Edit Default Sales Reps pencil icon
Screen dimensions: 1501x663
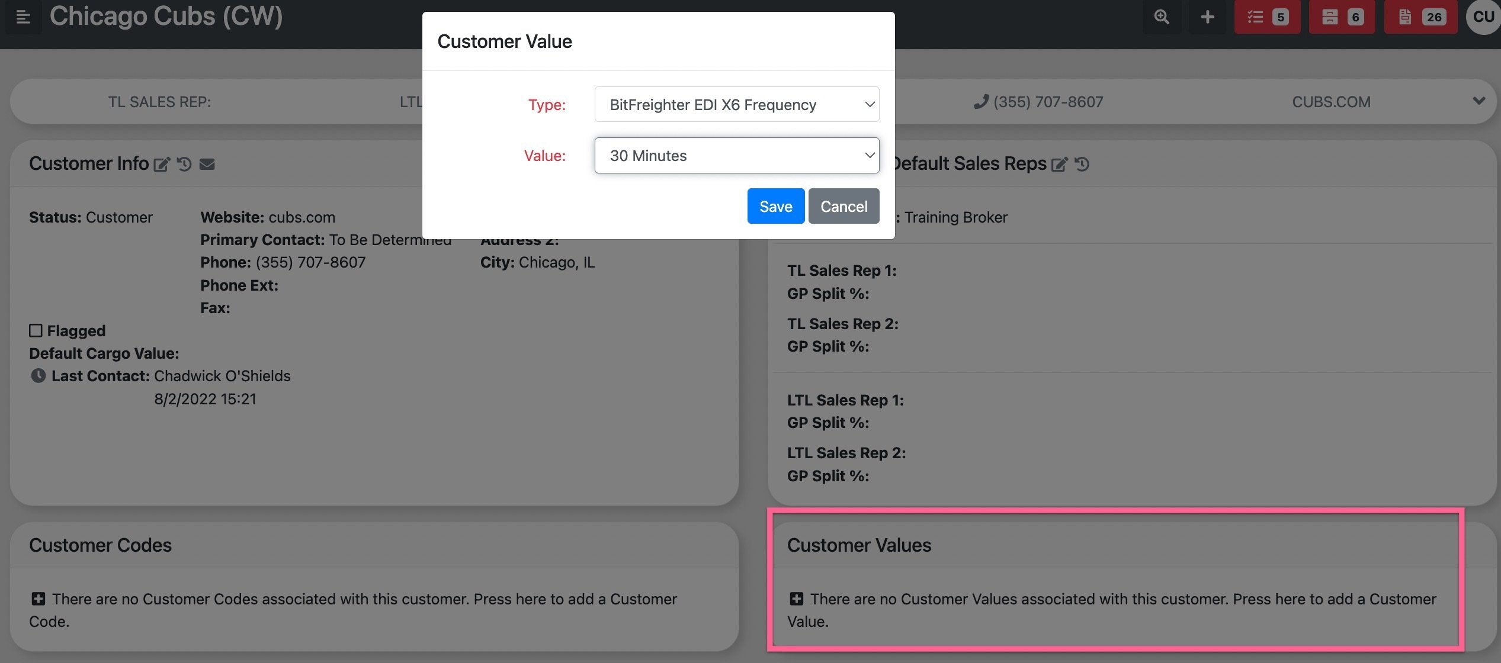pos(1059,164)
